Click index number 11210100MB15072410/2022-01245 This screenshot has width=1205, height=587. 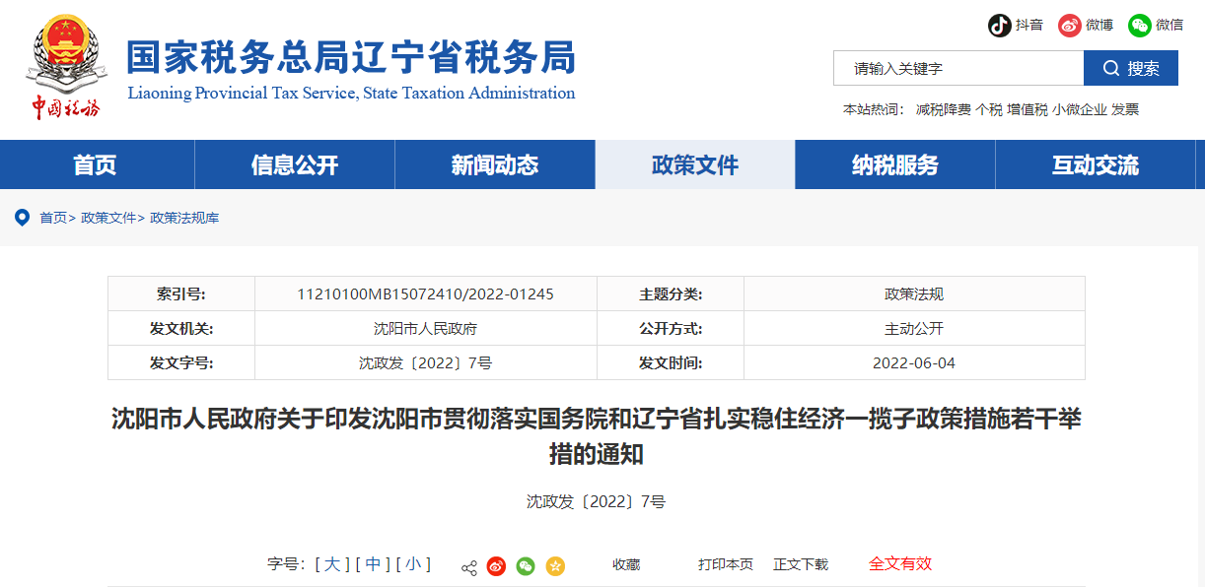tap(426, 293)
